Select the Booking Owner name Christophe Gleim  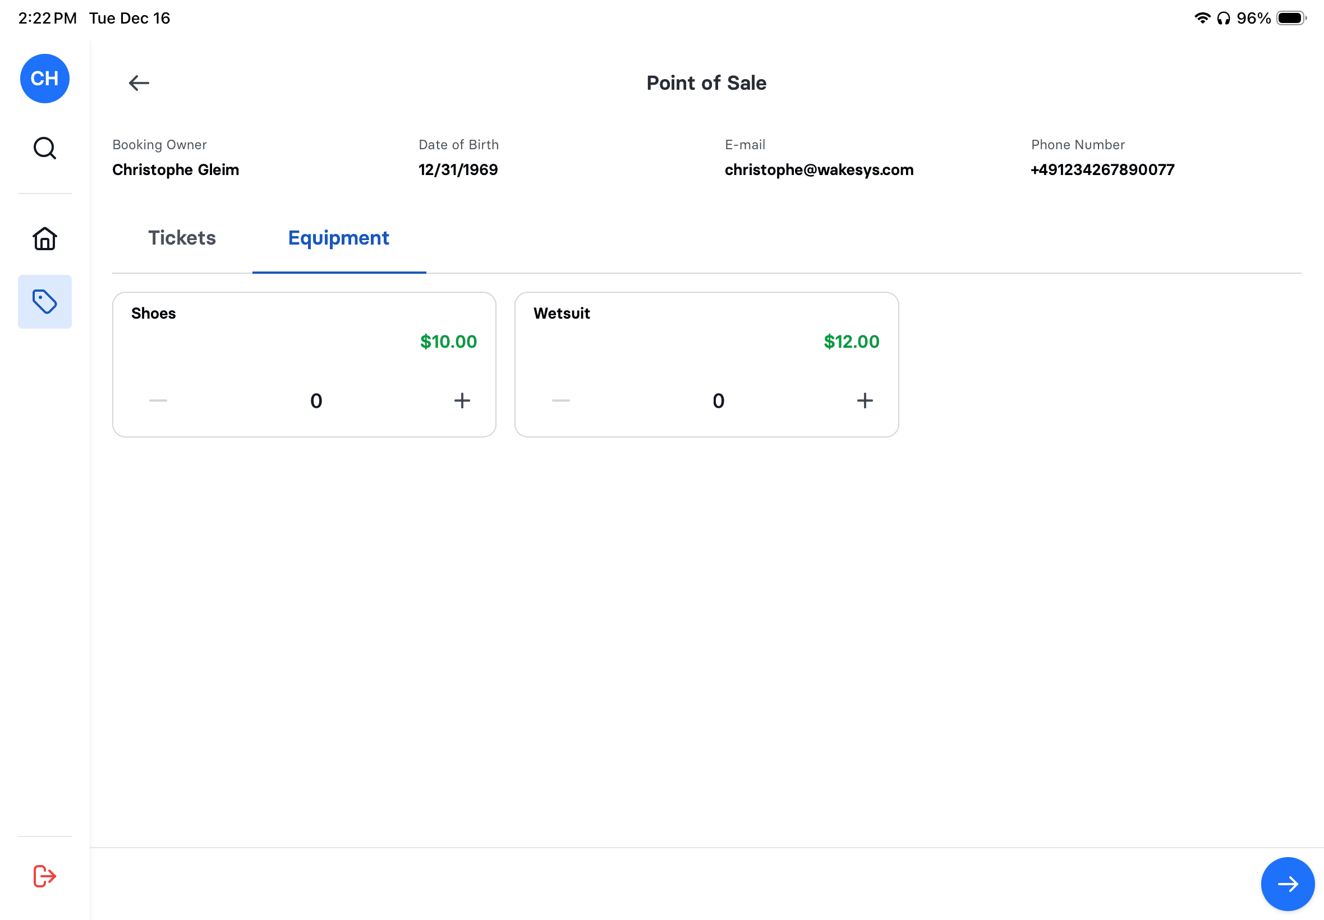(176, 169)
